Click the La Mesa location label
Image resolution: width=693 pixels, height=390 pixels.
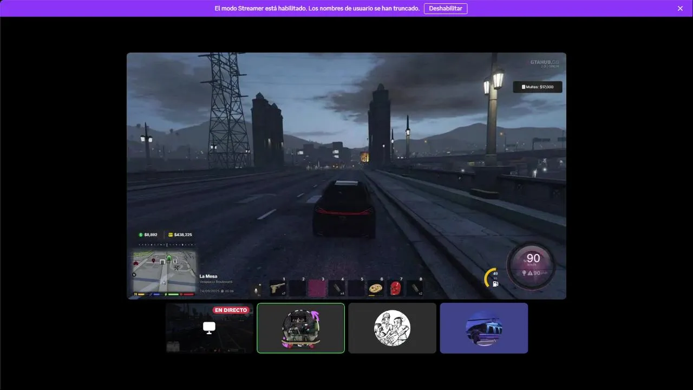[x=208, y=276]
